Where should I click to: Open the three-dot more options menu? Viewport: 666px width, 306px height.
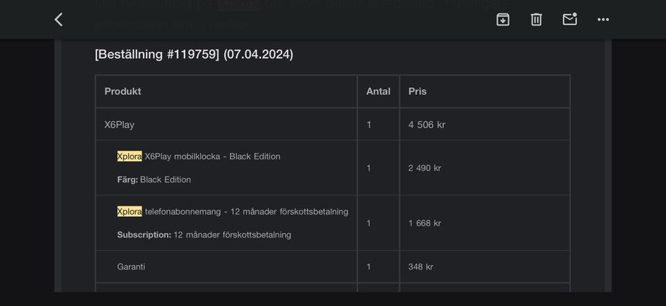[x=603, y=19]
